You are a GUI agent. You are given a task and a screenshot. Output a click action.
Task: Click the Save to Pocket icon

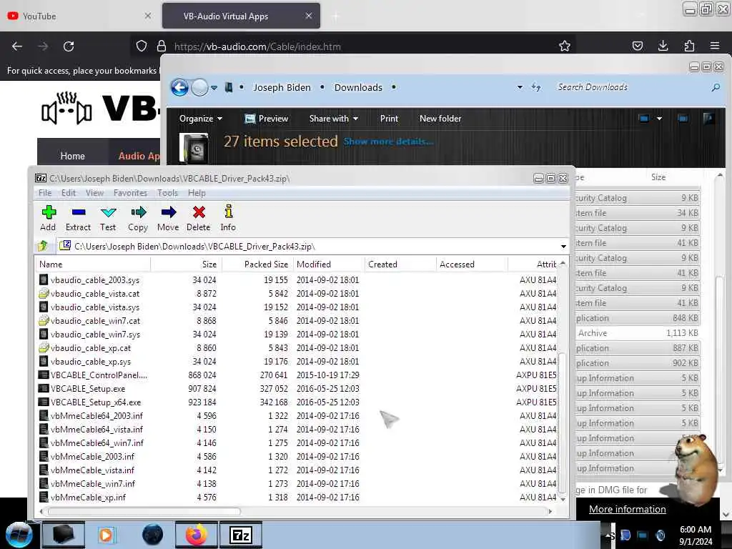[x=637, y=46]
